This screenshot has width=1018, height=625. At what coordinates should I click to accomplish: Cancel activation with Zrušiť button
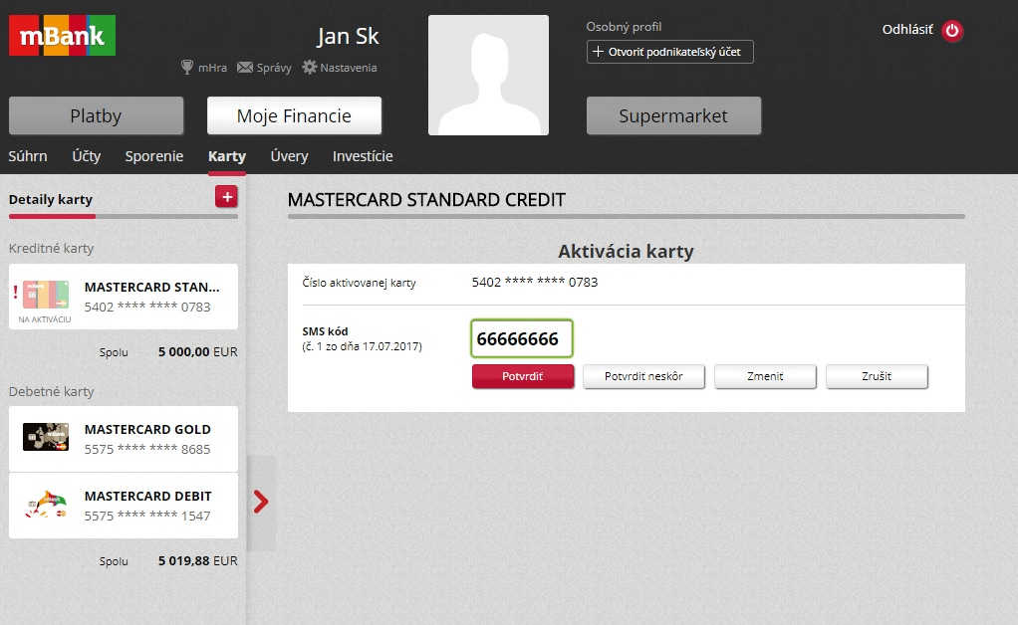pyautogui.click(x=877, y=376)
